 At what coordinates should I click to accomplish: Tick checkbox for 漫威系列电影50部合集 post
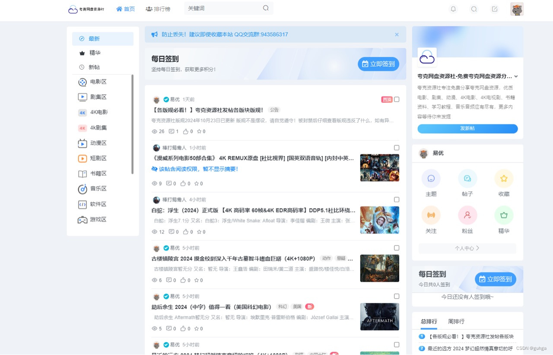click(397, 148)
